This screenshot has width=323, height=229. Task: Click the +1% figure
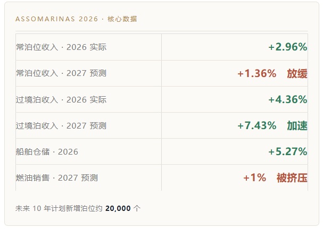click(254, 177)
